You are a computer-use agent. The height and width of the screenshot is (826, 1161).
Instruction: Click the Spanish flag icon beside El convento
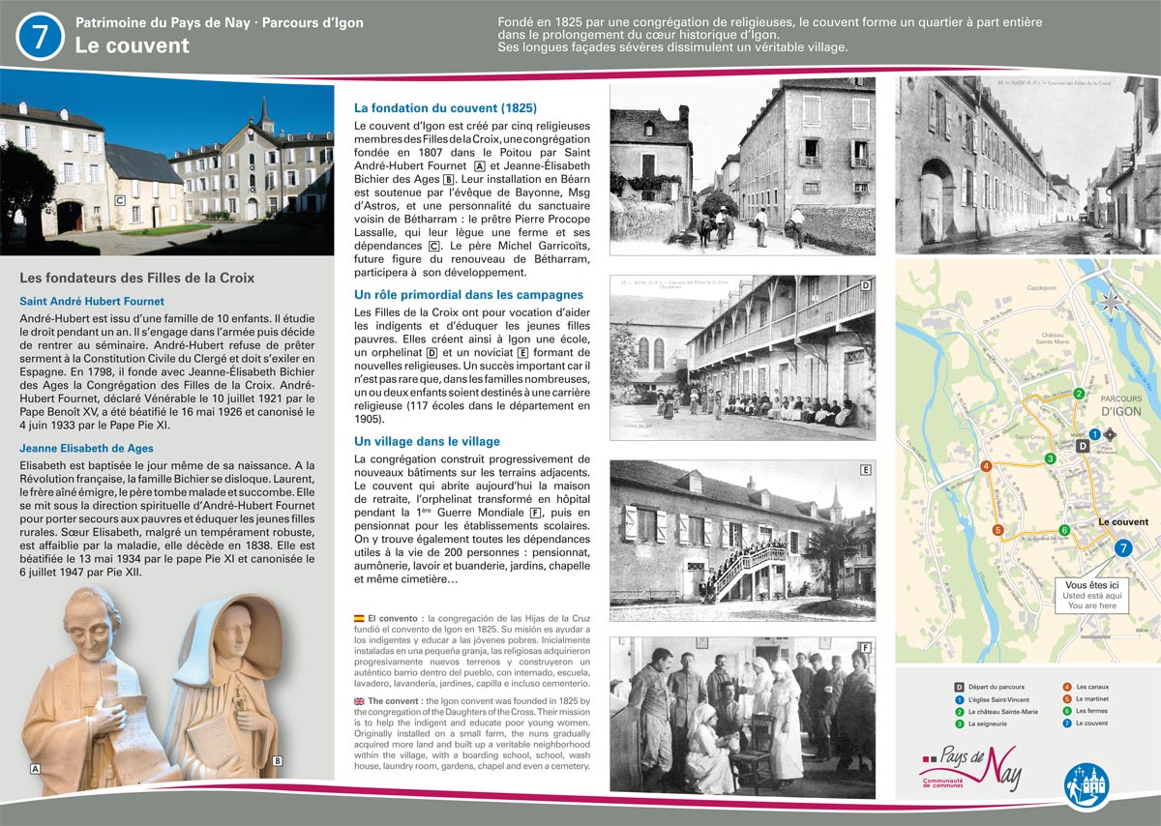359,617
